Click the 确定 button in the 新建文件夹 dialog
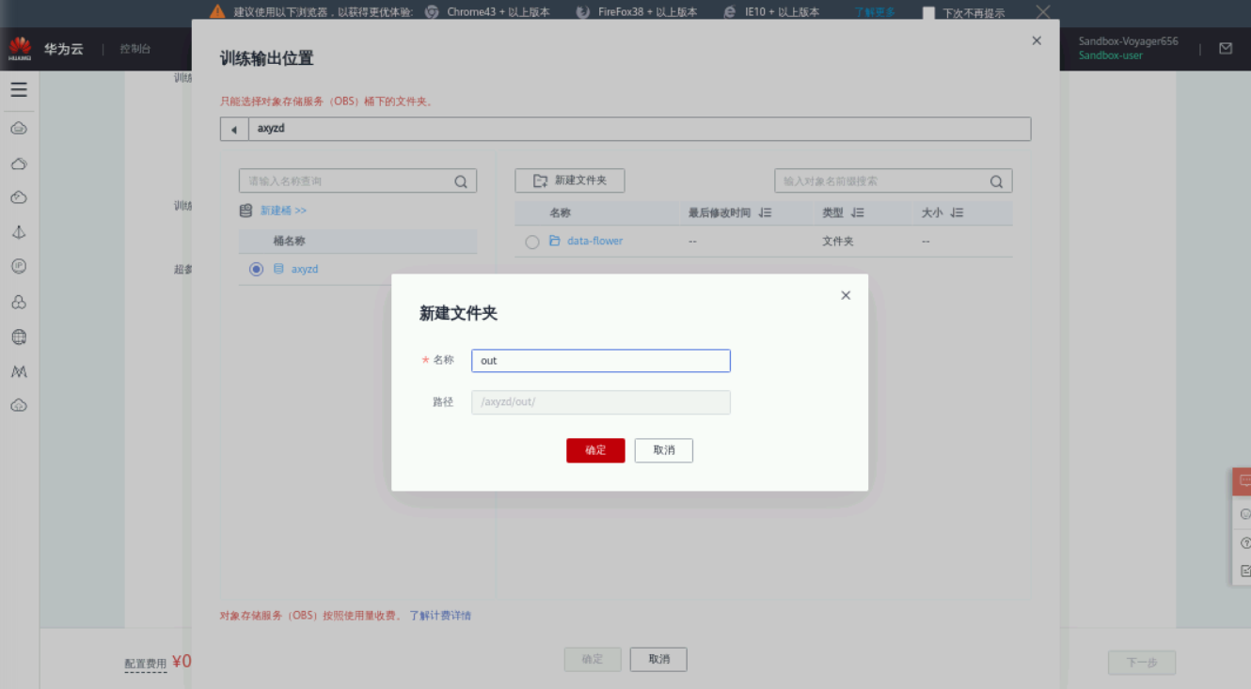The image size is (1251, 689). pos(595,450)
